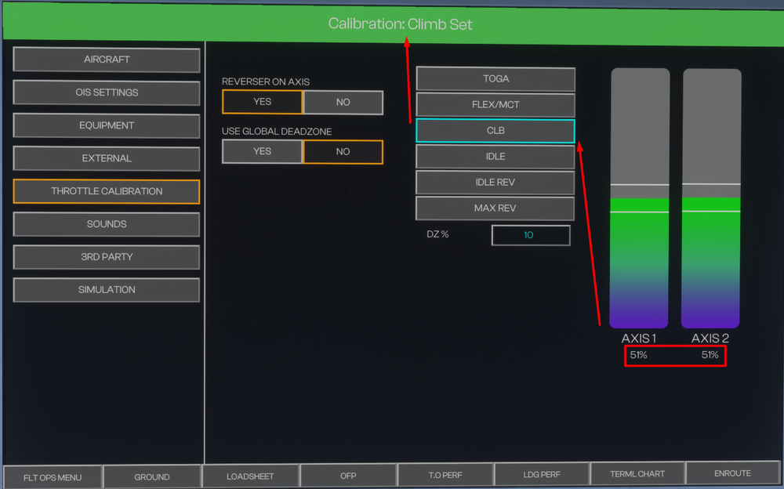Choose the FLEX/MCT detent
Screen dimensions: 784x489
tap(495, 104)
